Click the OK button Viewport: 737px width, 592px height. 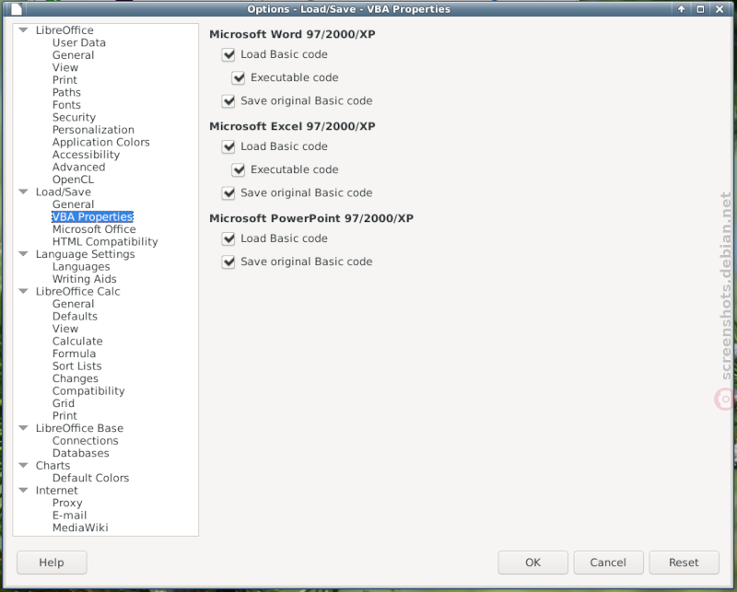tap(533, 563)
